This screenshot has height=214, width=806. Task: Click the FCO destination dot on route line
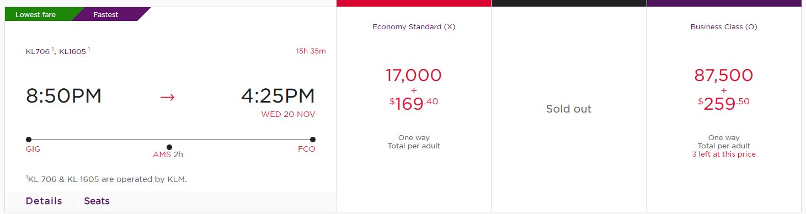pyautogui.click(x=313, y=140)
